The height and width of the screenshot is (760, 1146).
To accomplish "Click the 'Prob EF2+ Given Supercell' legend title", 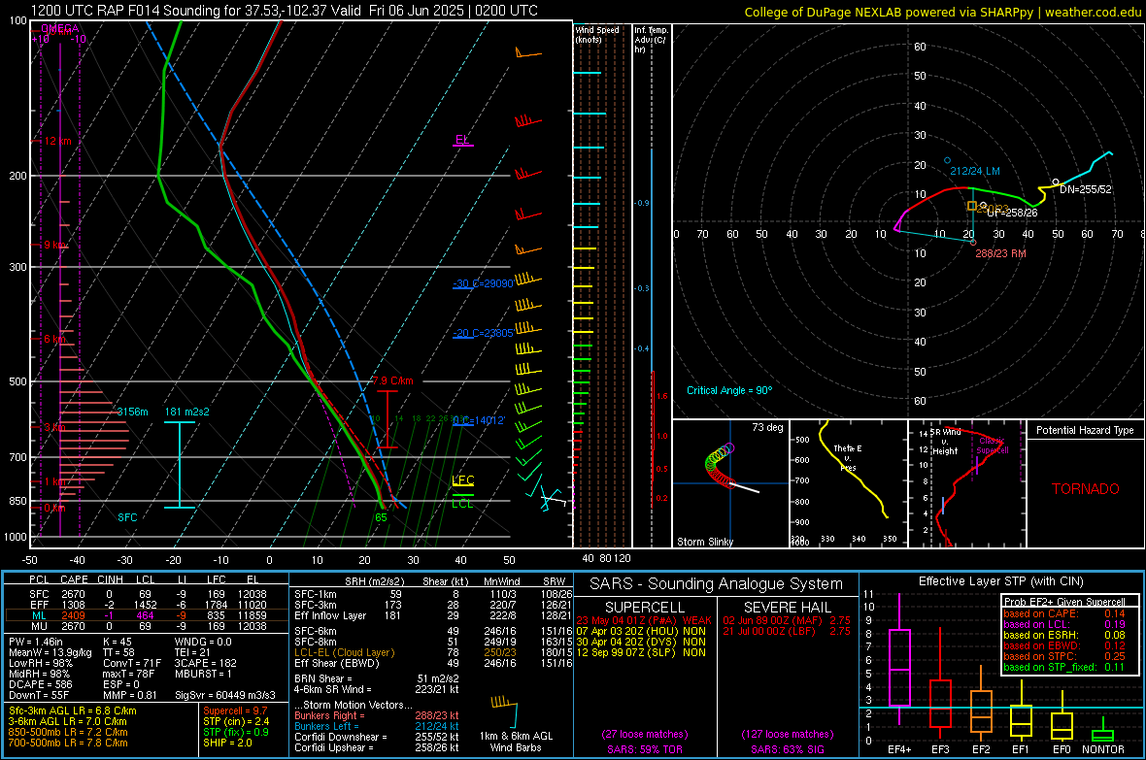I will coord(1064,602).
